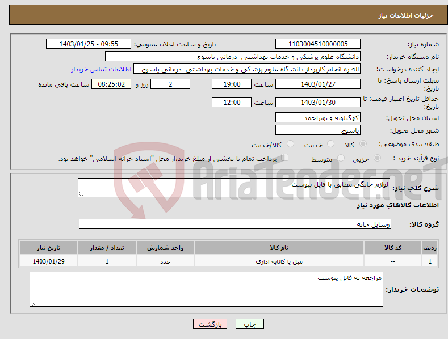
Task: Click the جزئیات اطلاعات نیاز header title
Action: point(406,15)
